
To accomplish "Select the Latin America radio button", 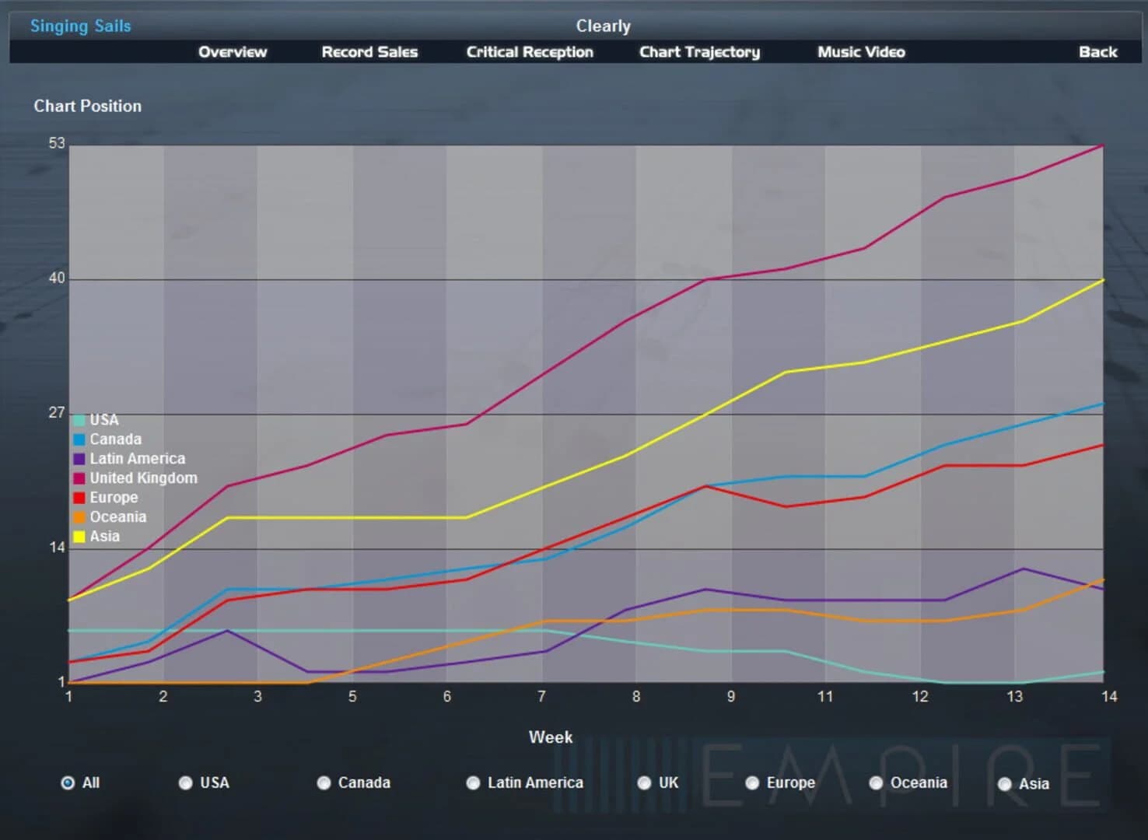I will 473,783.
